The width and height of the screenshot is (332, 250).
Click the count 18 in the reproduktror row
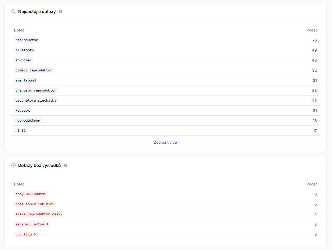click(x=315, y=121)
